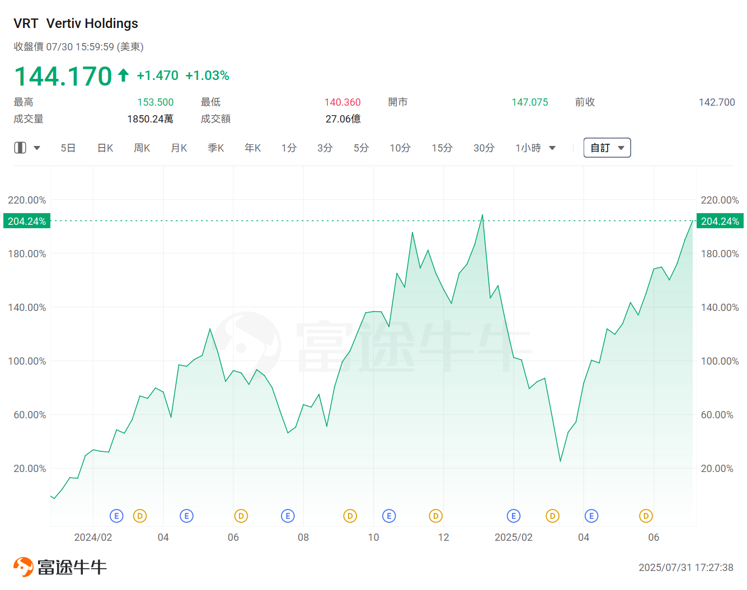Click the left 204.24% price axis label
The image size is (747, 590).
(26, 221)
